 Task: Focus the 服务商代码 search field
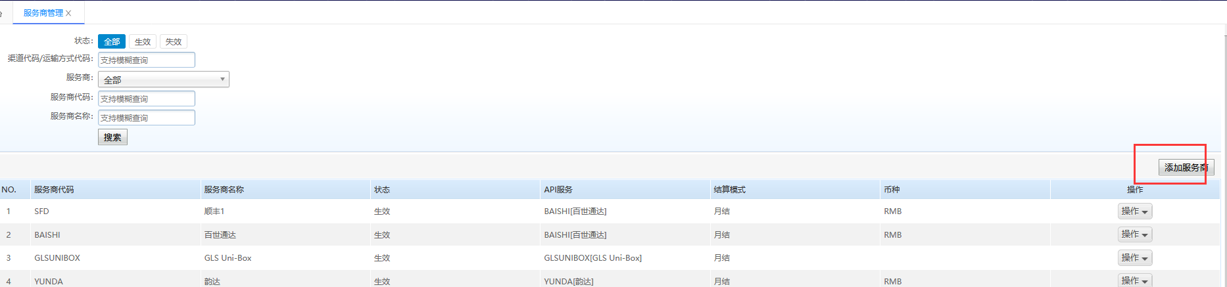147,99
